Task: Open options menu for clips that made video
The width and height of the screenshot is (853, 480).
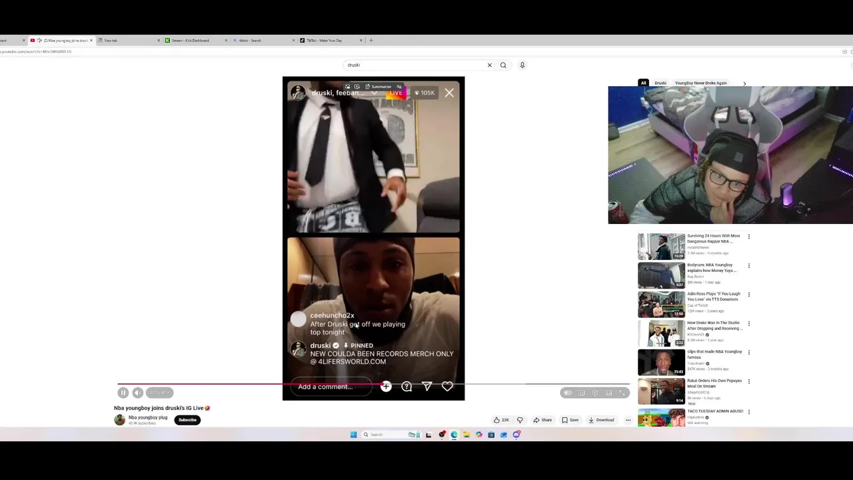Action: (748, 353)
